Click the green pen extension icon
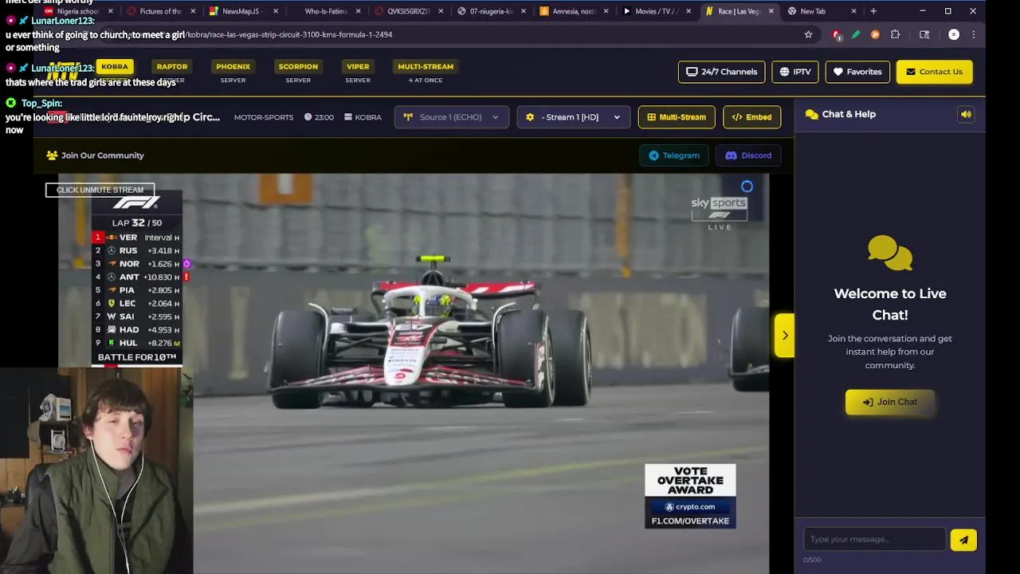The height and width of the screenshot is (574, 1020). pos(856,34)
